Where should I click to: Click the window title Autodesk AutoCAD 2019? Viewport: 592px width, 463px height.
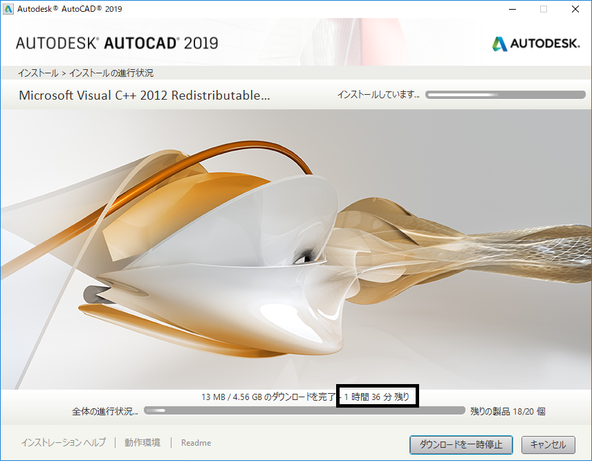pos(70,9)
